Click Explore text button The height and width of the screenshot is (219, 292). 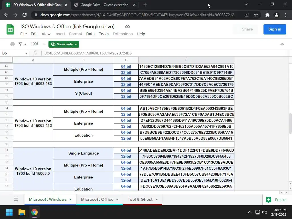click(x=281, y=200)
